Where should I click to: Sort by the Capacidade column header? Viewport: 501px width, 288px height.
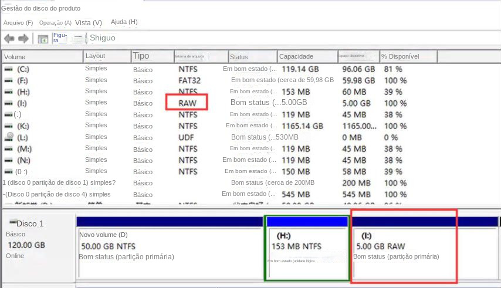296,57
